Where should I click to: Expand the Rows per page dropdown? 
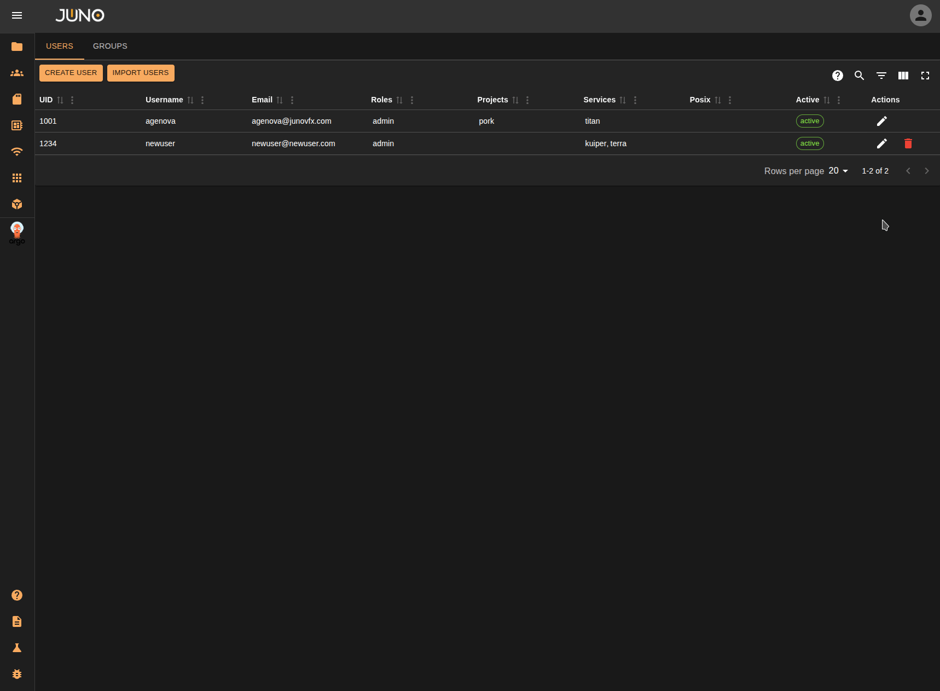tap(838, 171)
